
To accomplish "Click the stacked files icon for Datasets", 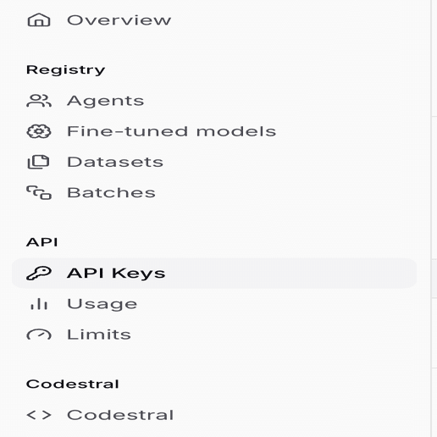I will (38, 162).
